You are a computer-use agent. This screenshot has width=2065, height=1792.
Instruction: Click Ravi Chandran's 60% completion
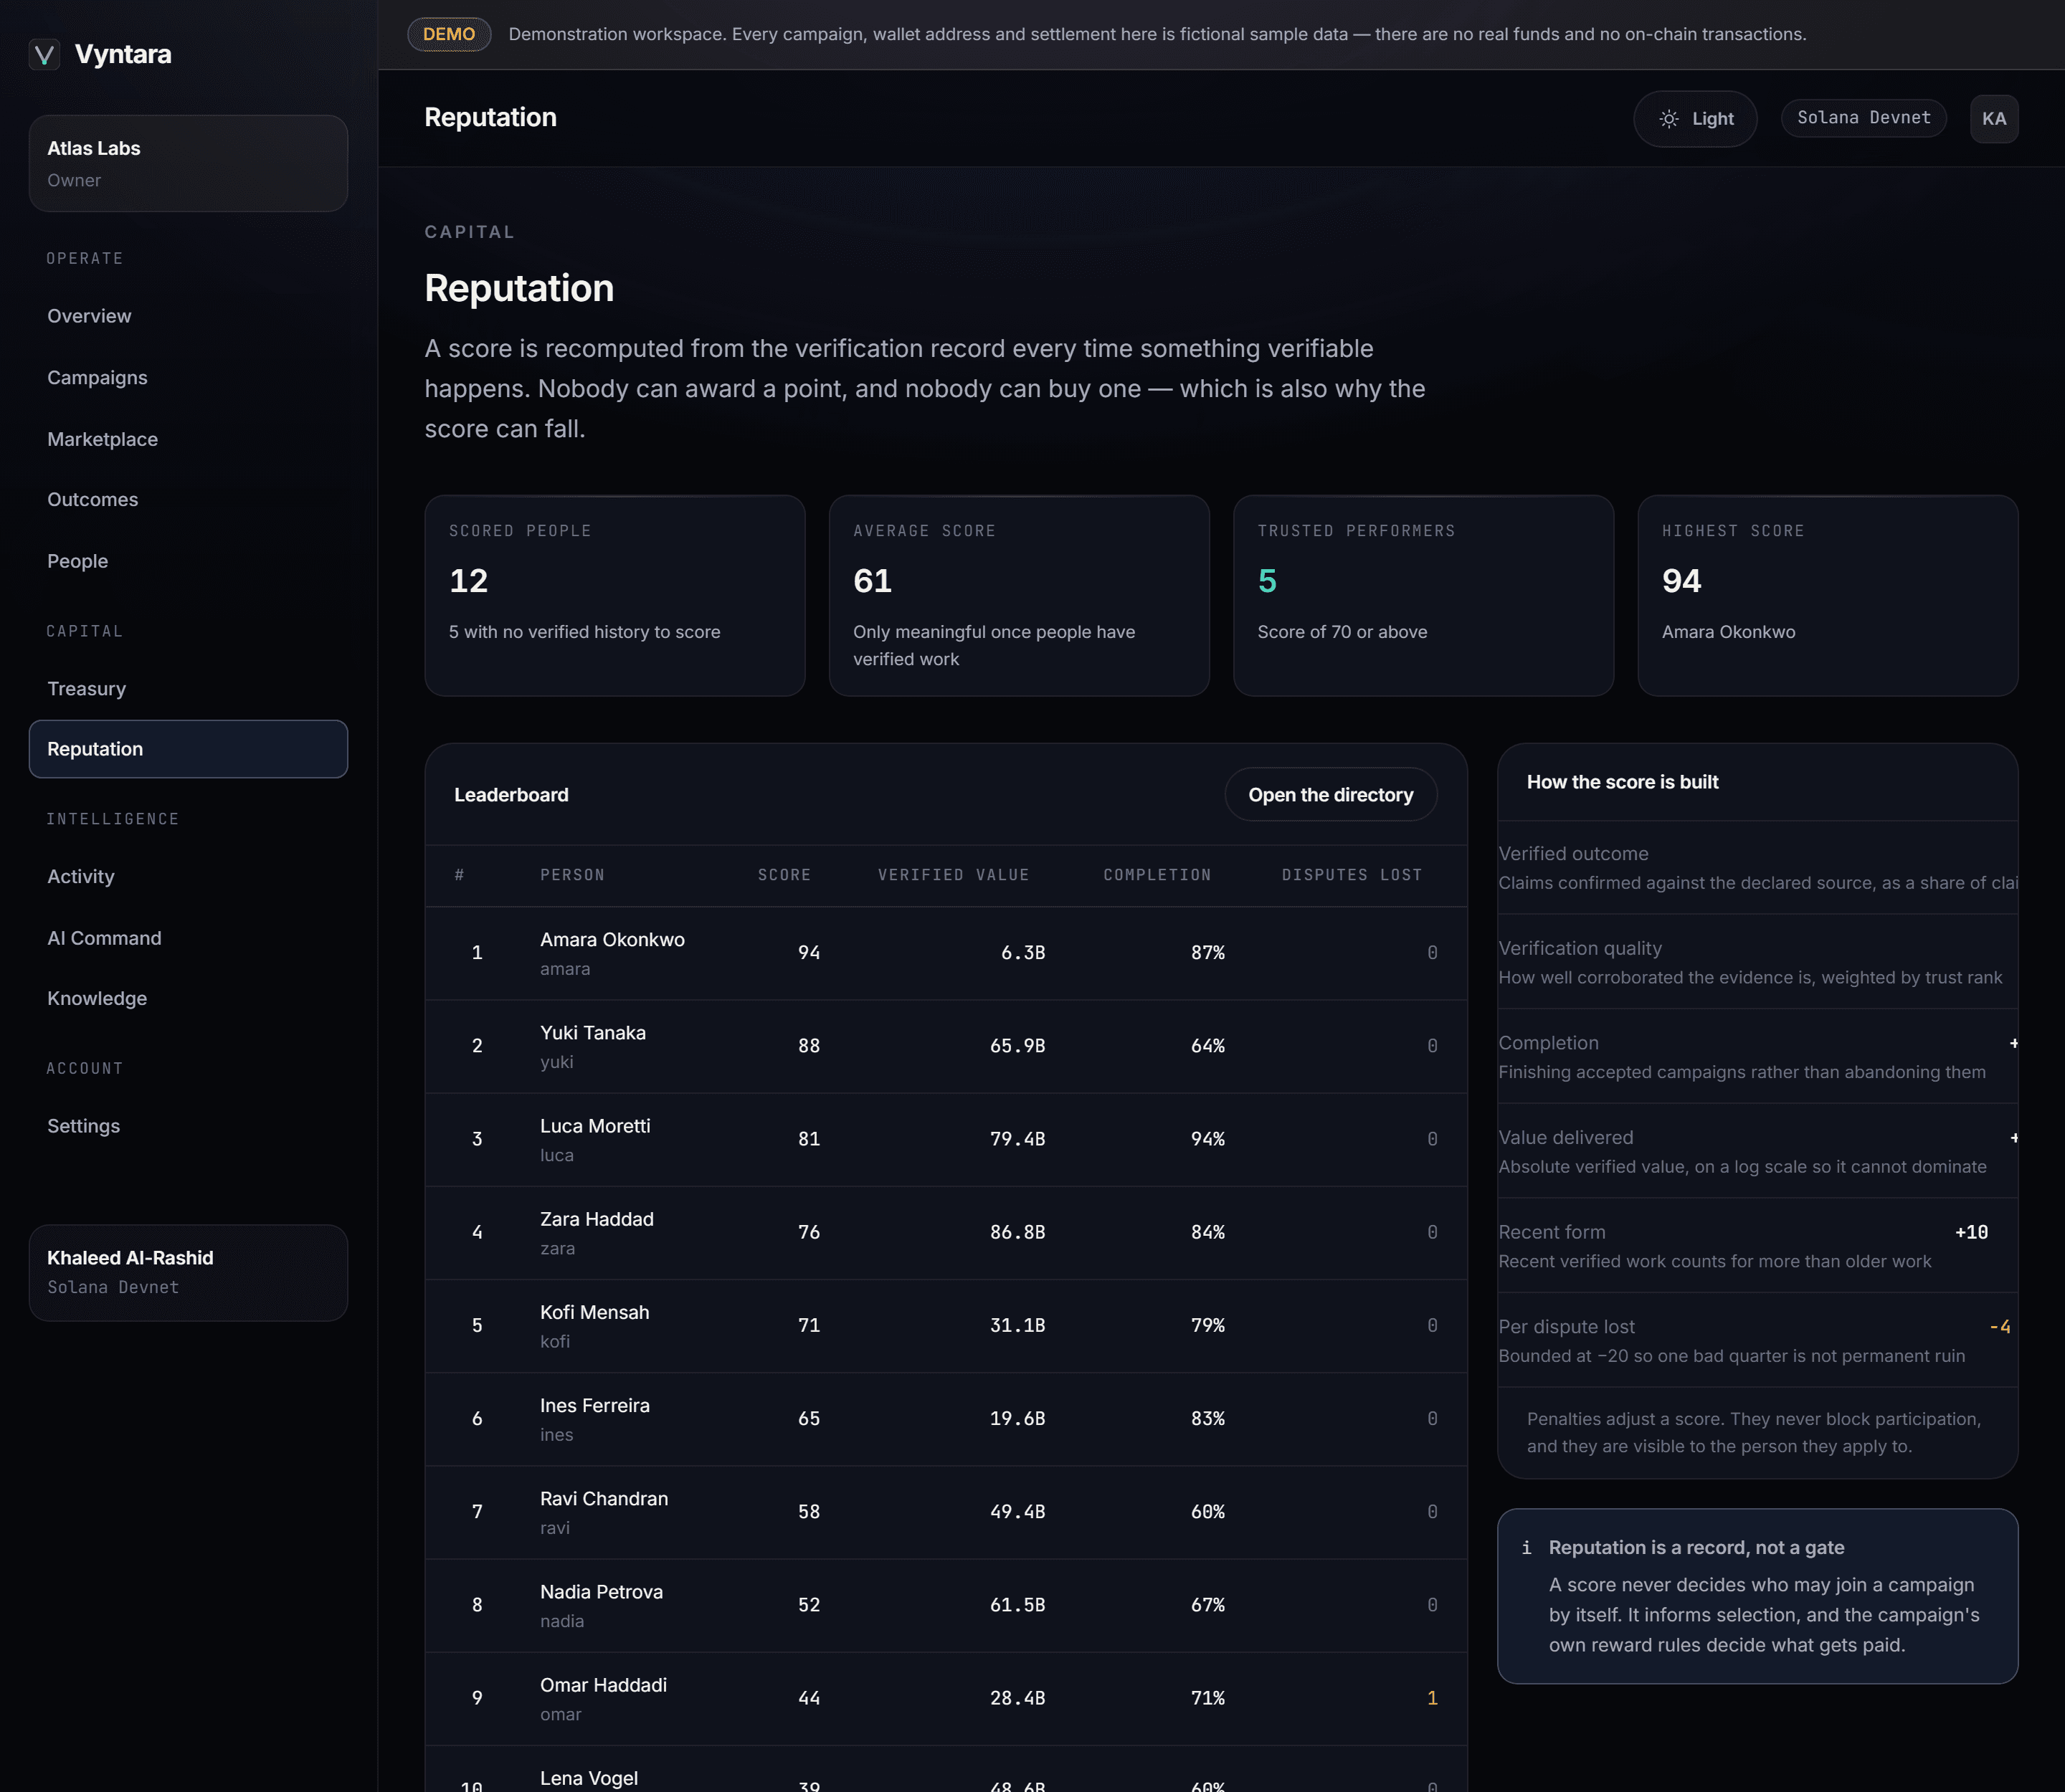(x=1207, y=1512)
